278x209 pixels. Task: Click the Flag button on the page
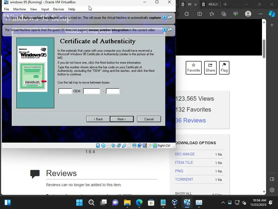pos(224,68)
